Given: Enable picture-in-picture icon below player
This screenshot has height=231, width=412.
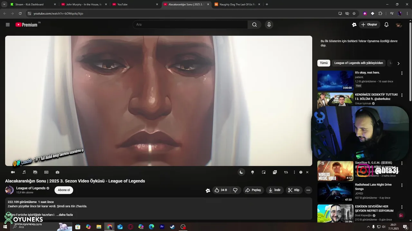Looking at the screenshot, I should point(264,172).
